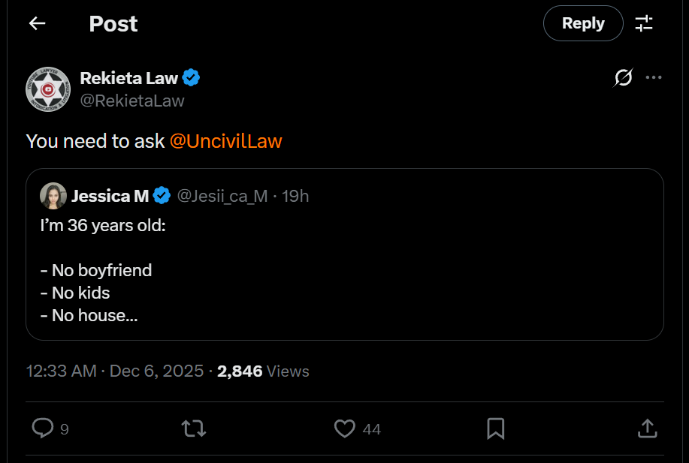Viewport: 689px width, 463px height.
Task: Click the Reply button at top
Action: coord(583,23)
